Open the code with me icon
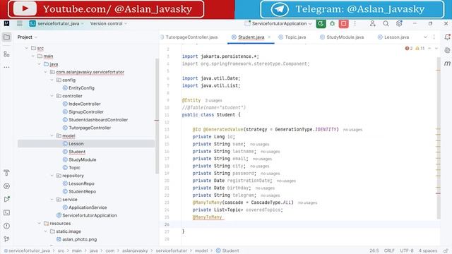This screenshot has width=452, height=254. (x=373, y=23)
